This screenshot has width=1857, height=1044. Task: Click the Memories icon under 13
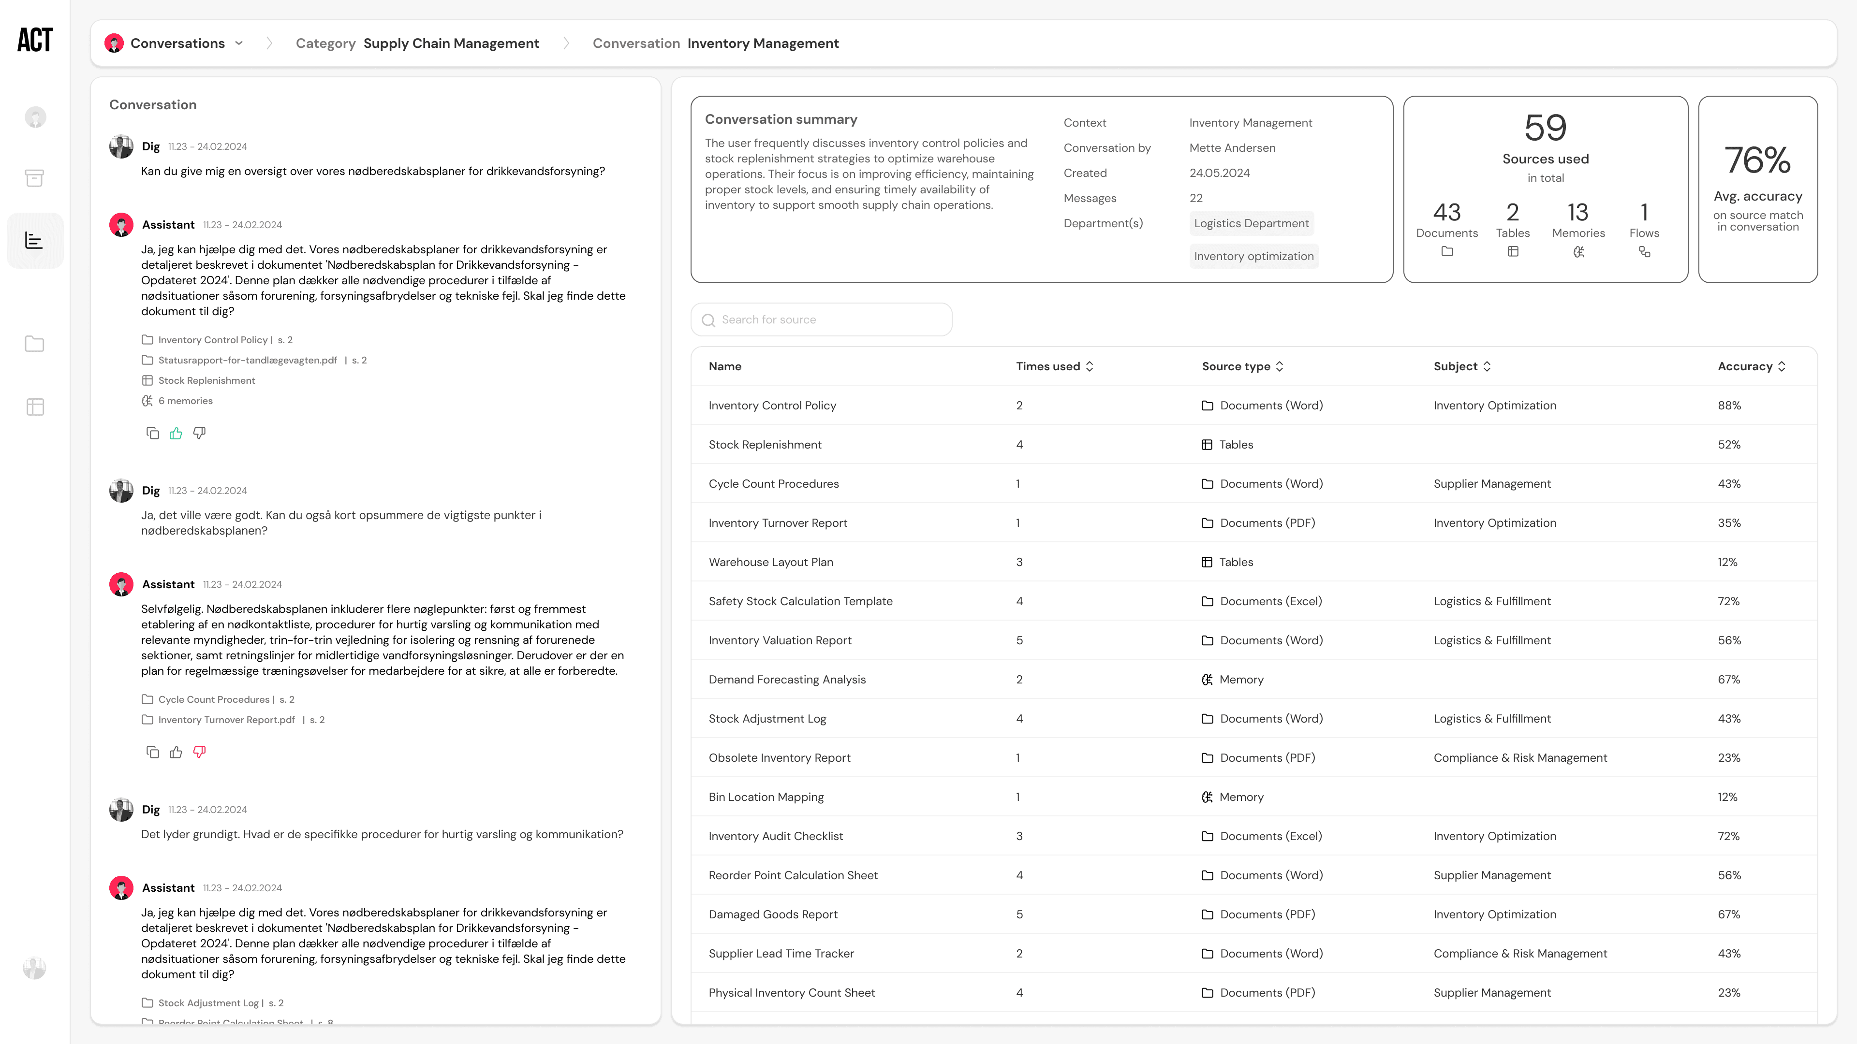1578,251
